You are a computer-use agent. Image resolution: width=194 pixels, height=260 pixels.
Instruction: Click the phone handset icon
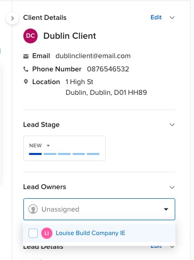[x=26, y=69]
